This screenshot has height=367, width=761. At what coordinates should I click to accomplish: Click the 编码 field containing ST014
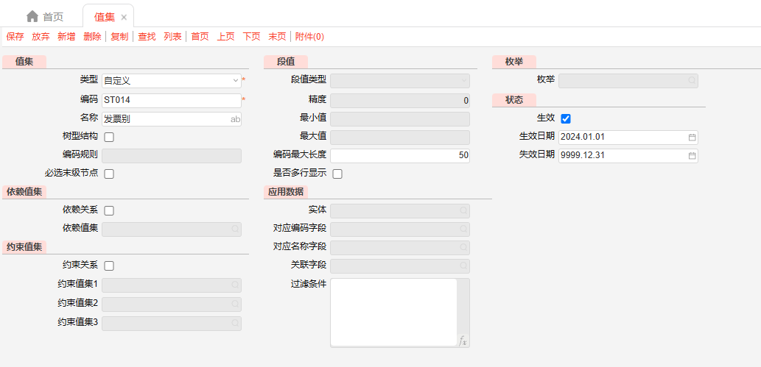tap(172, 100)
